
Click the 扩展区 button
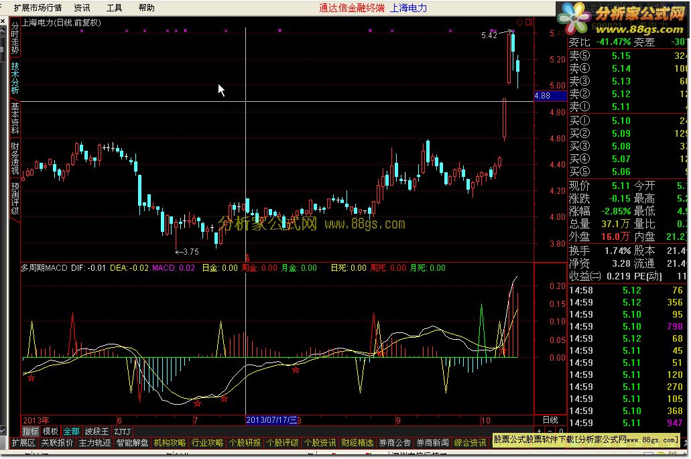(23, 442)
